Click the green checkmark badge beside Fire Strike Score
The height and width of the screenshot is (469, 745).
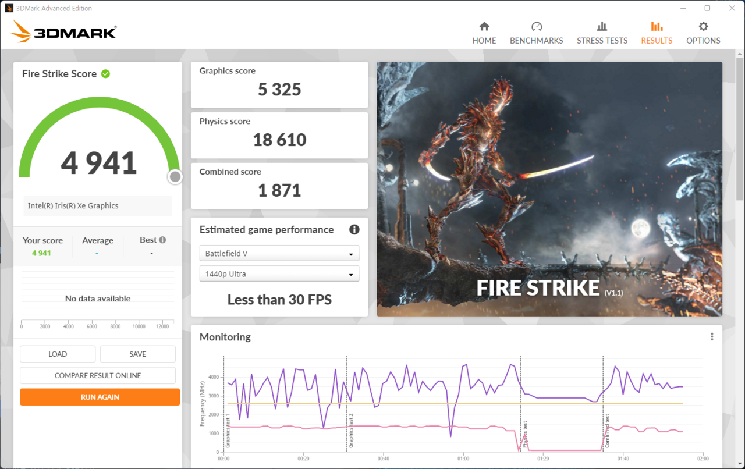point(105,73)
